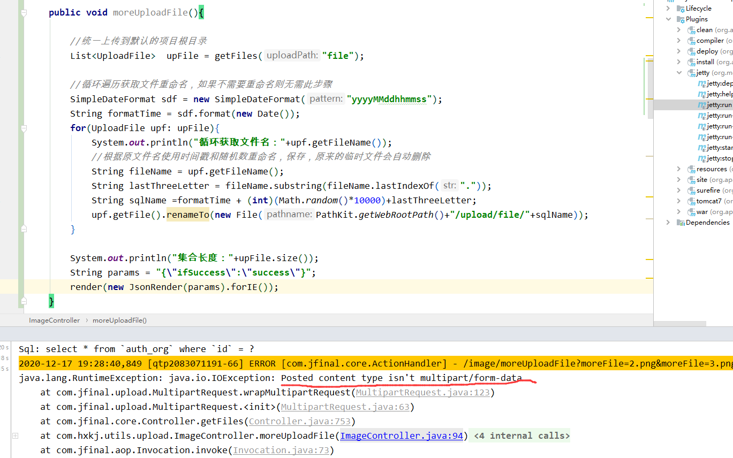
Task: Click the clean plugin icon
Action: pos(691,30)
